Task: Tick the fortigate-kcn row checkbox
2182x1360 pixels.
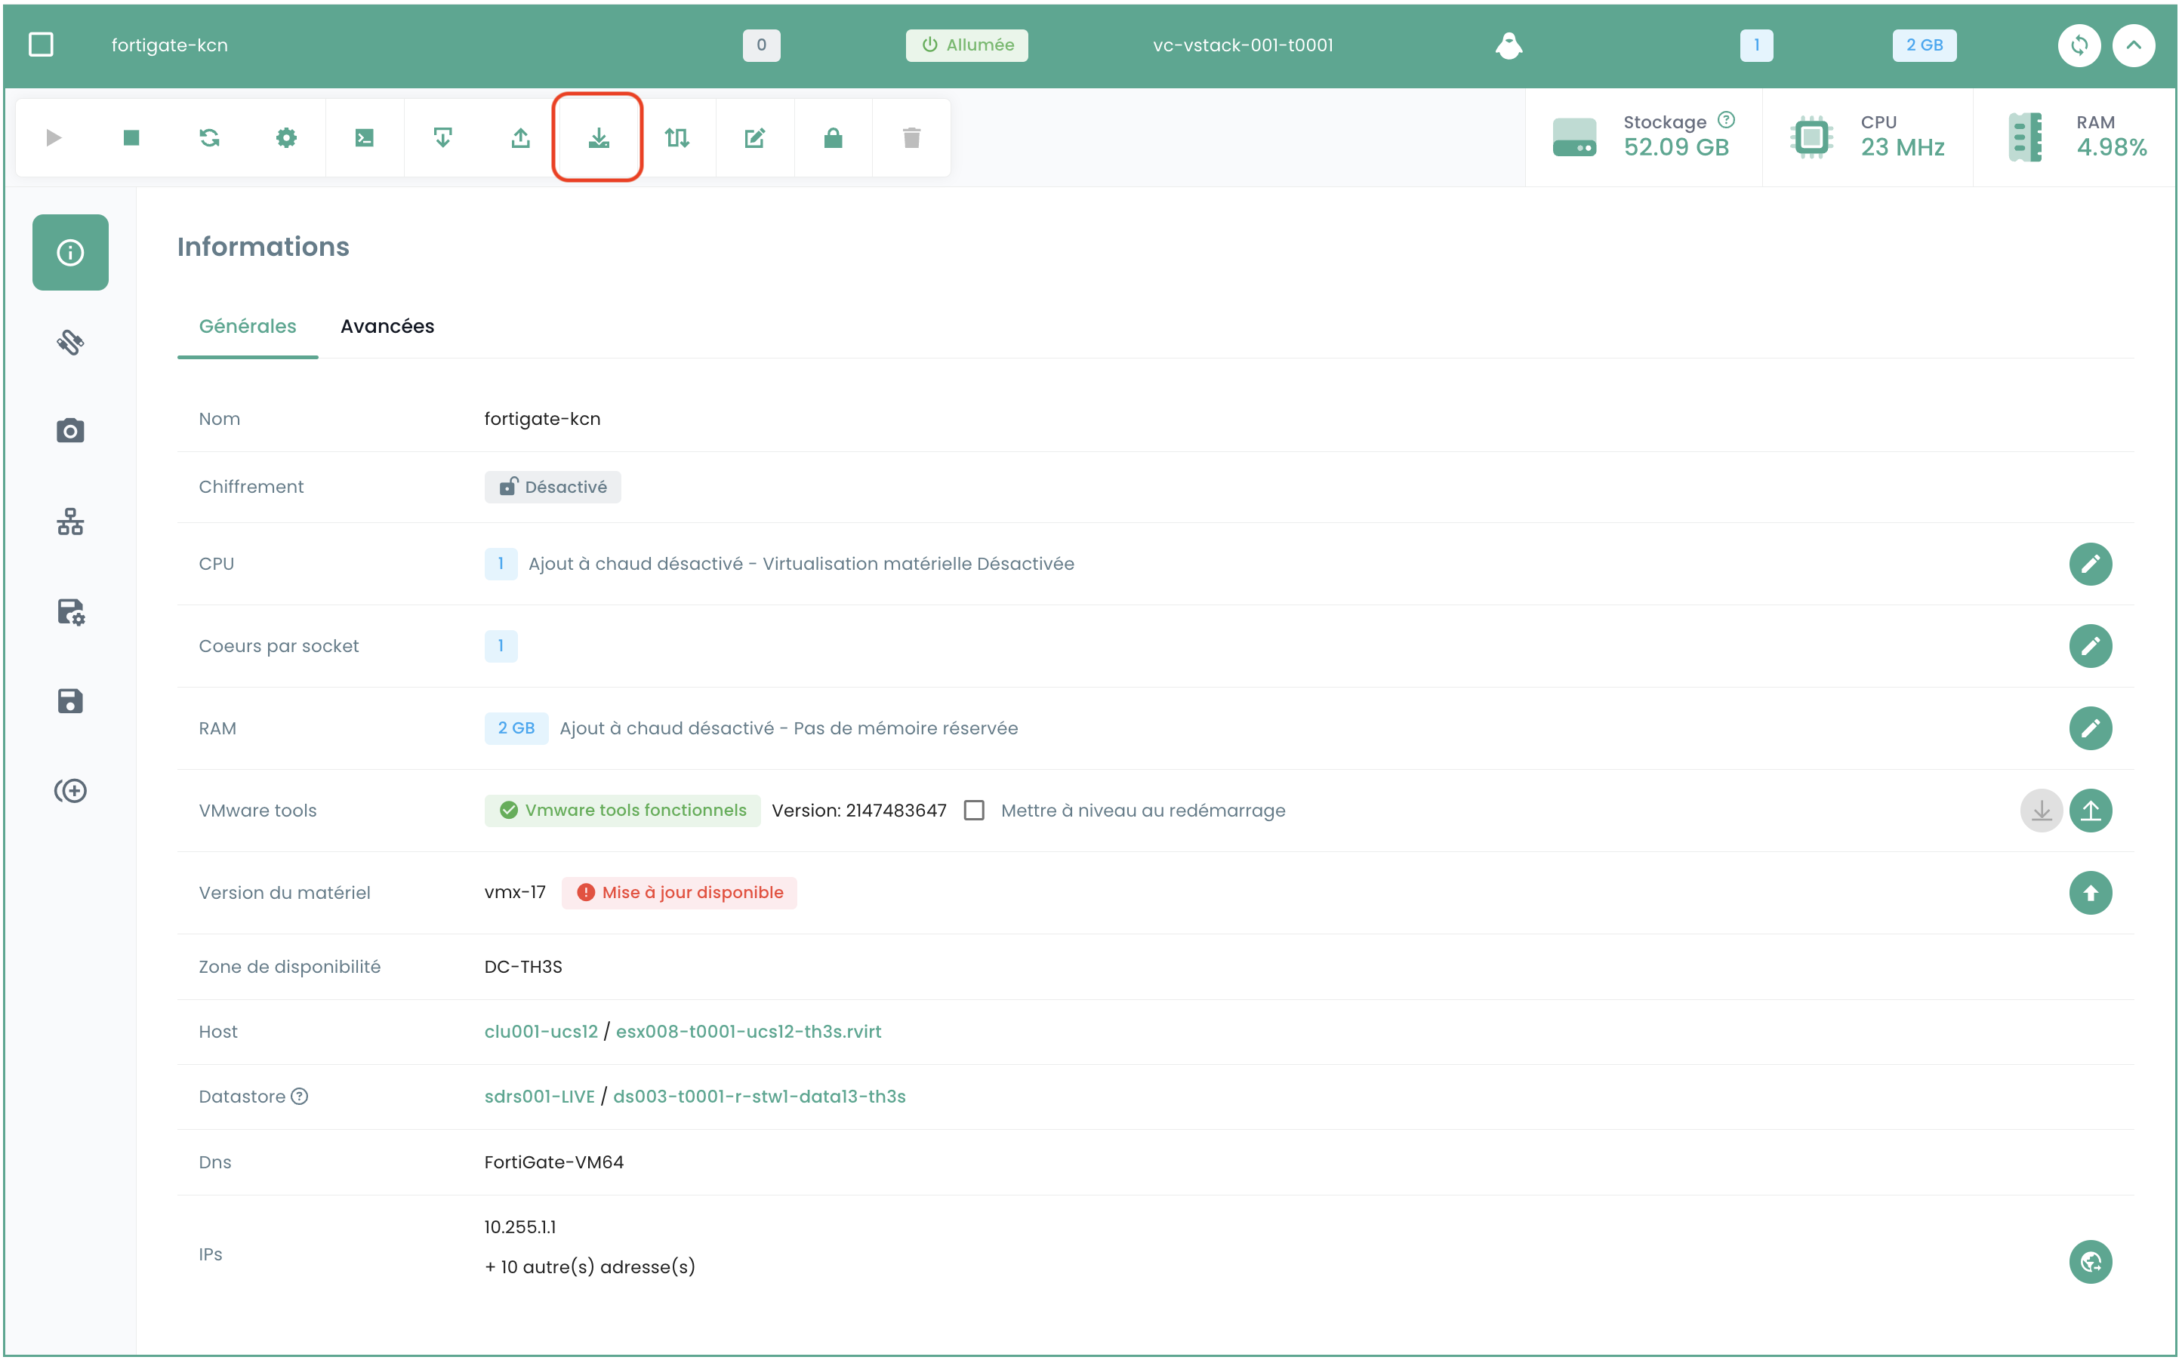Action: pos(42,44)
